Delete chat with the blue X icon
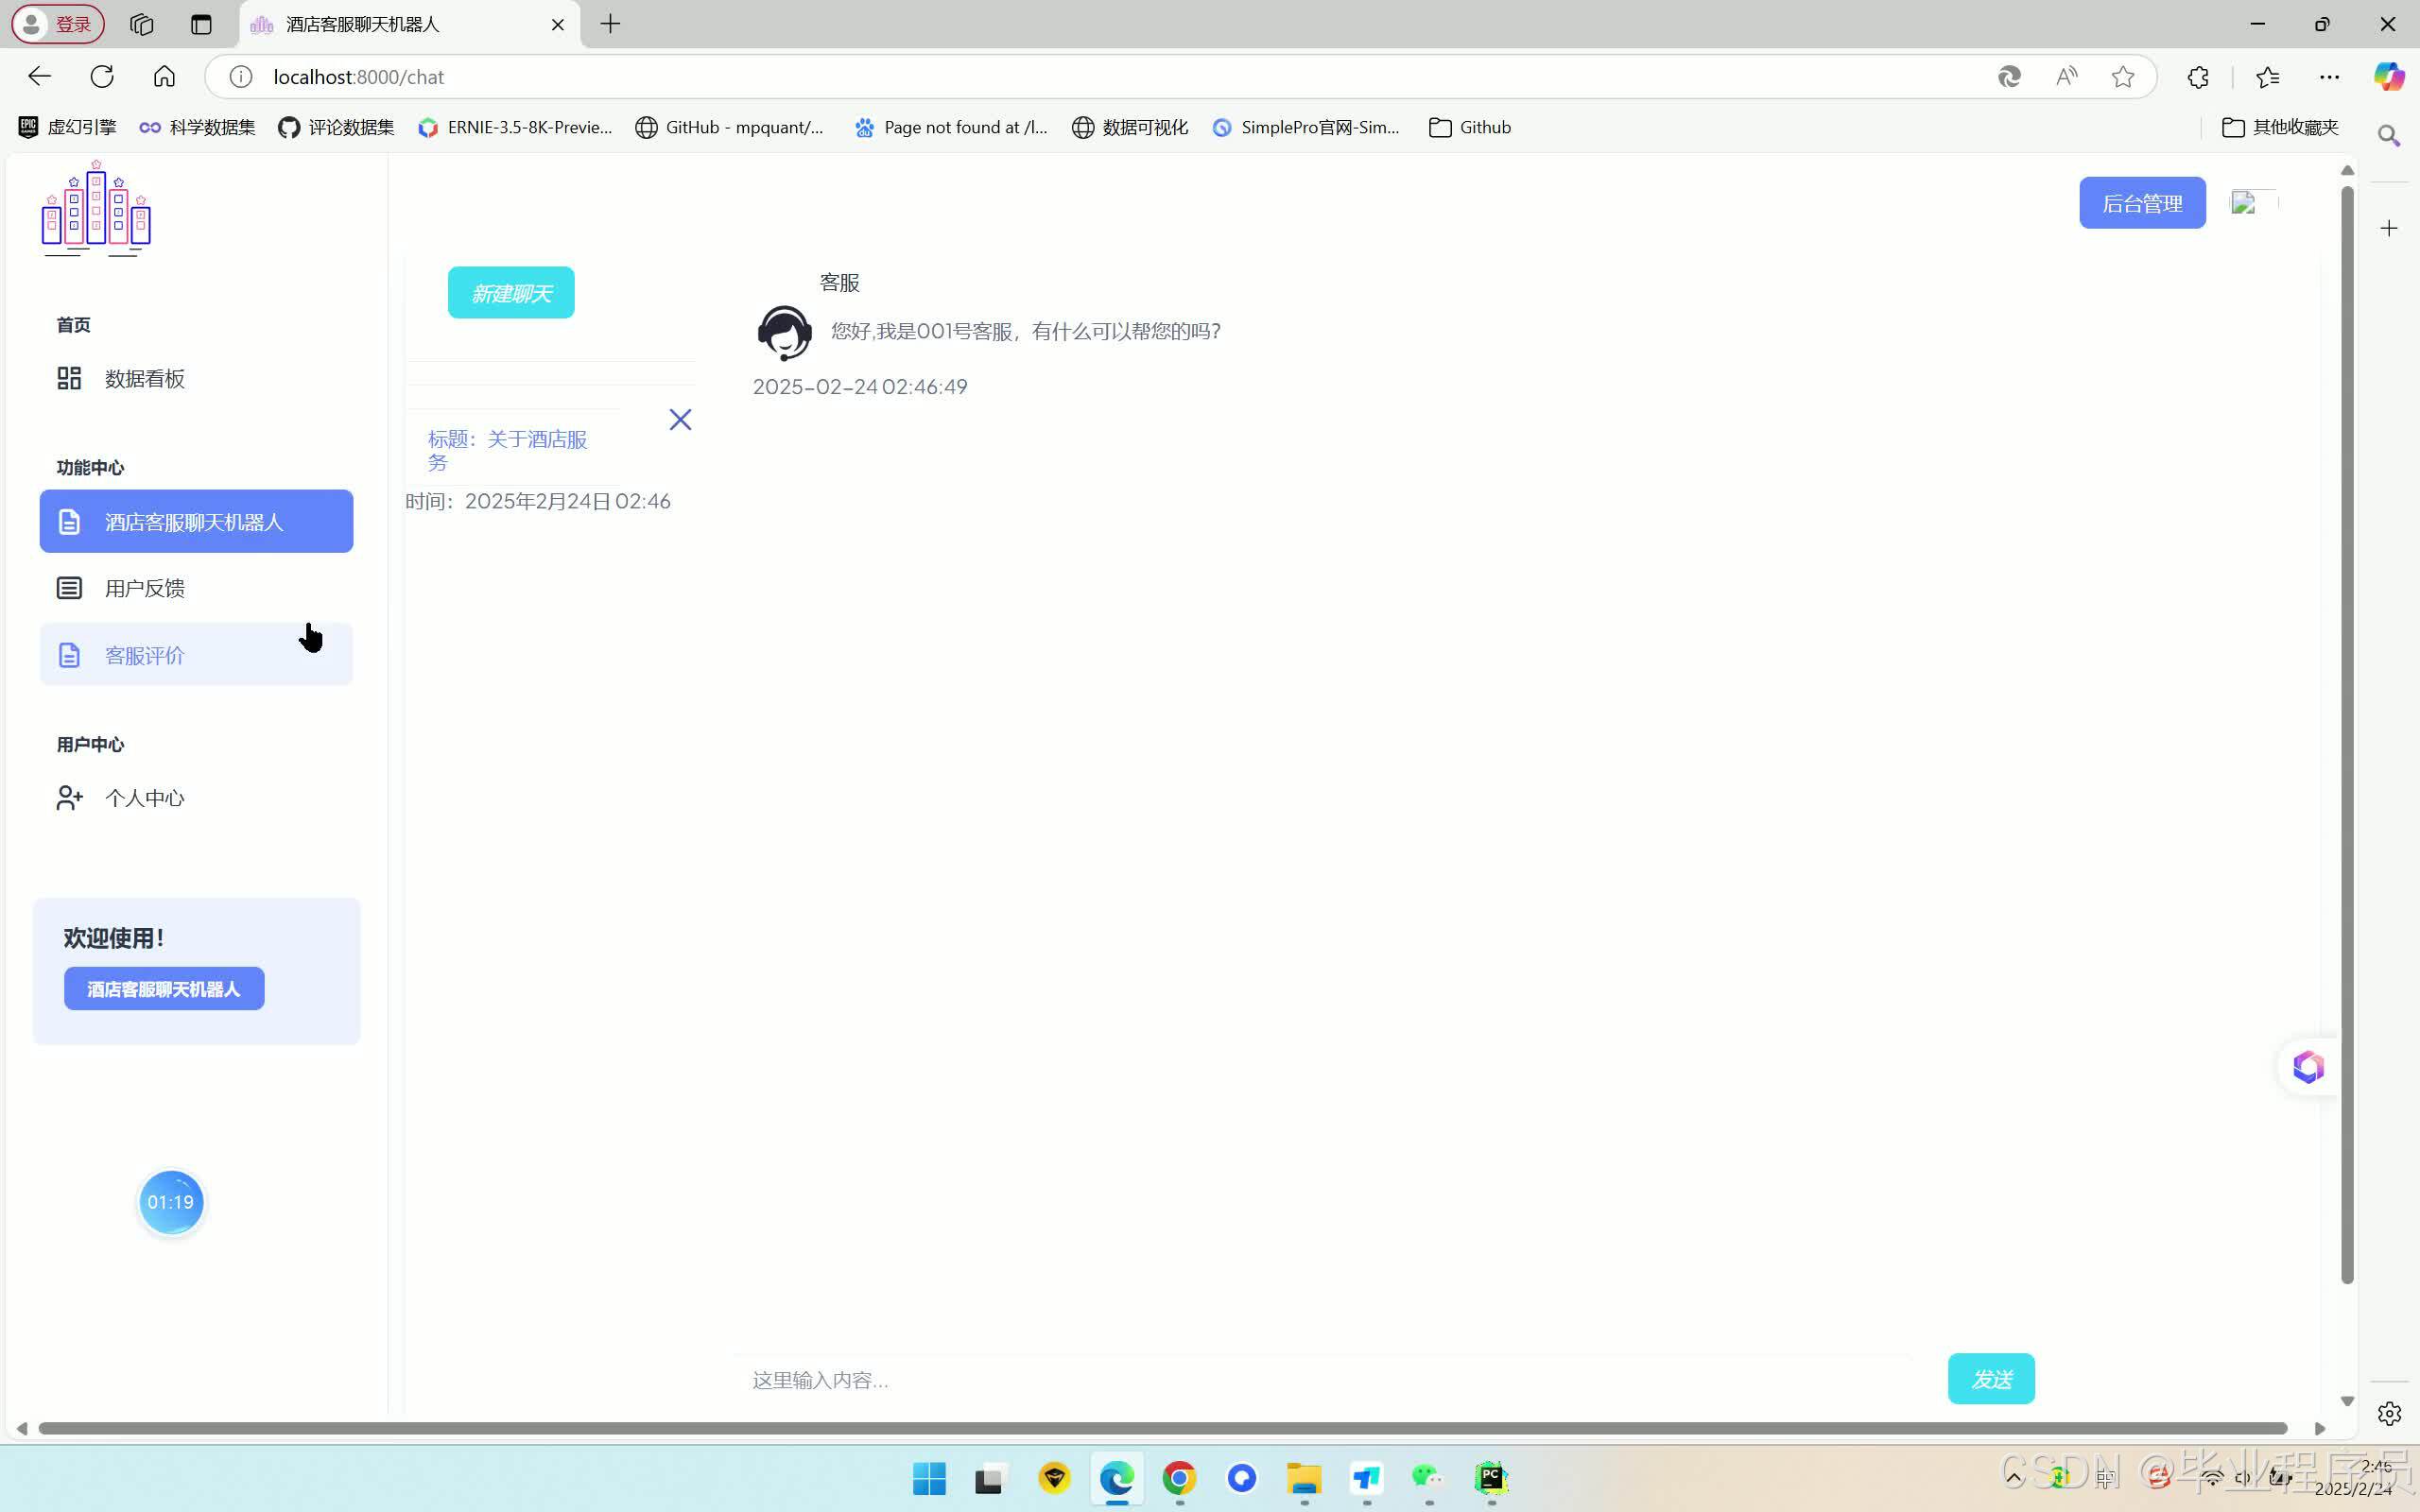This screenshot has height=1512, width=2420. 680,420
